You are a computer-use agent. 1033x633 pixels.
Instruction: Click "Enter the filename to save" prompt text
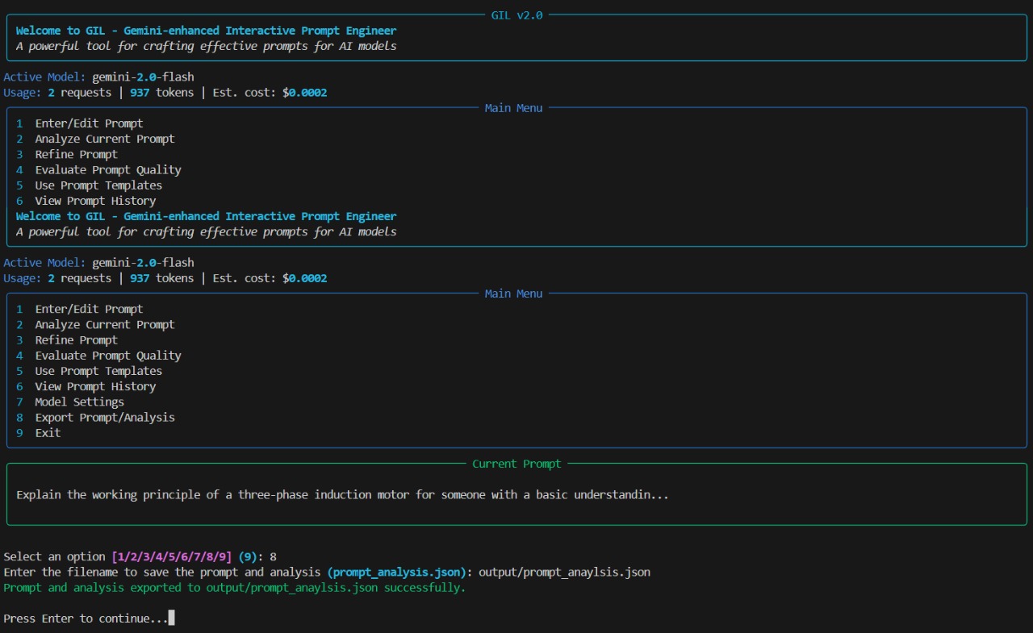click(x=162, y=572)
